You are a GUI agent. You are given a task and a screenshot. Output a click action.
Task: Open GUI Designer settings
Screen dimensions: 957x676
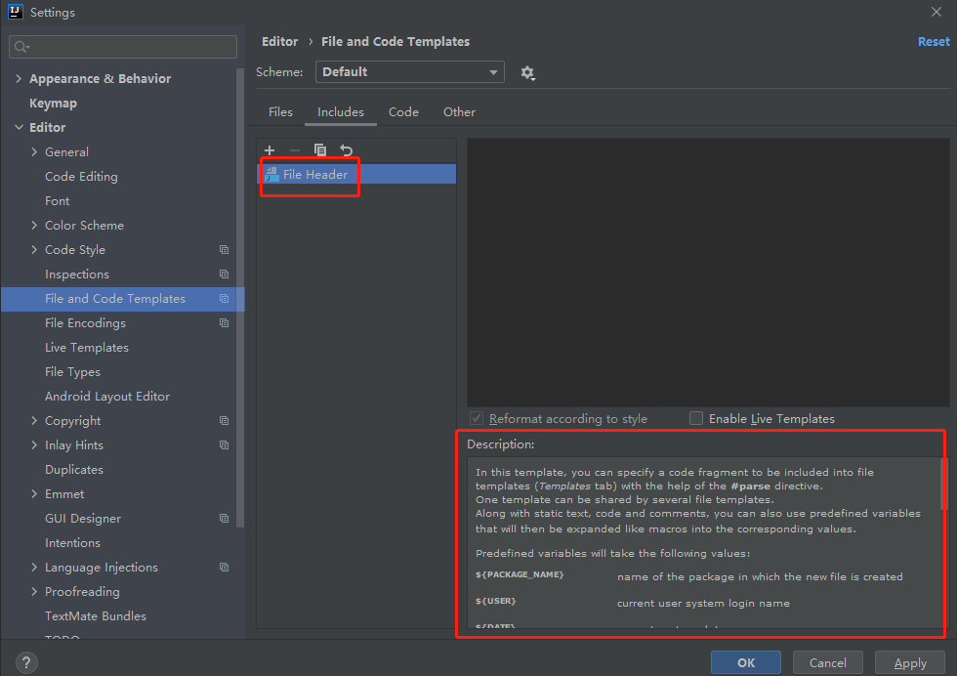82,519
